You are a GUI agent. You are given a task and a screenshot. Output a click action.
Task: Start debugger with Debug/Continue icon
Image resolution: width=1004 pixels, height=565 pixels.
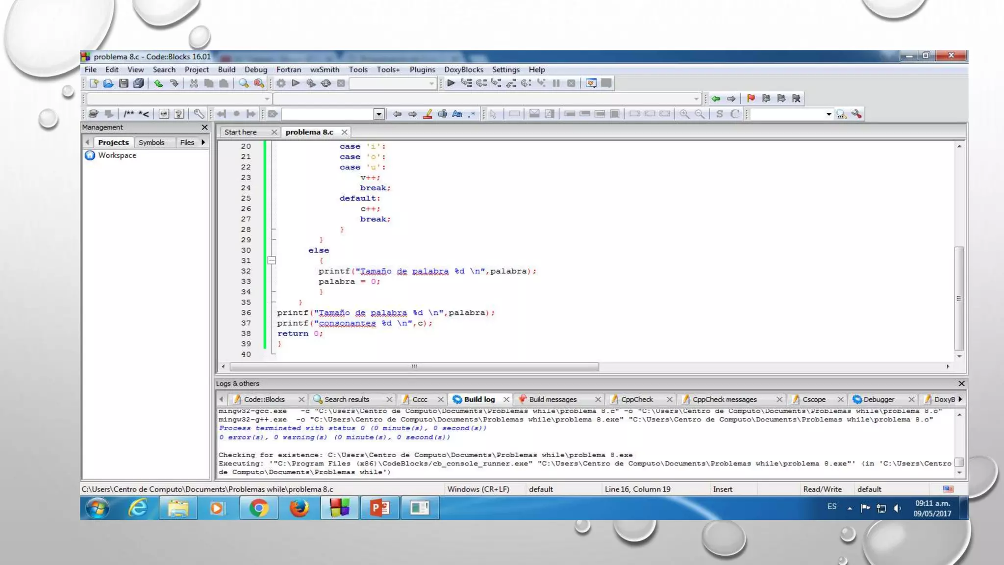coord(451,83)
